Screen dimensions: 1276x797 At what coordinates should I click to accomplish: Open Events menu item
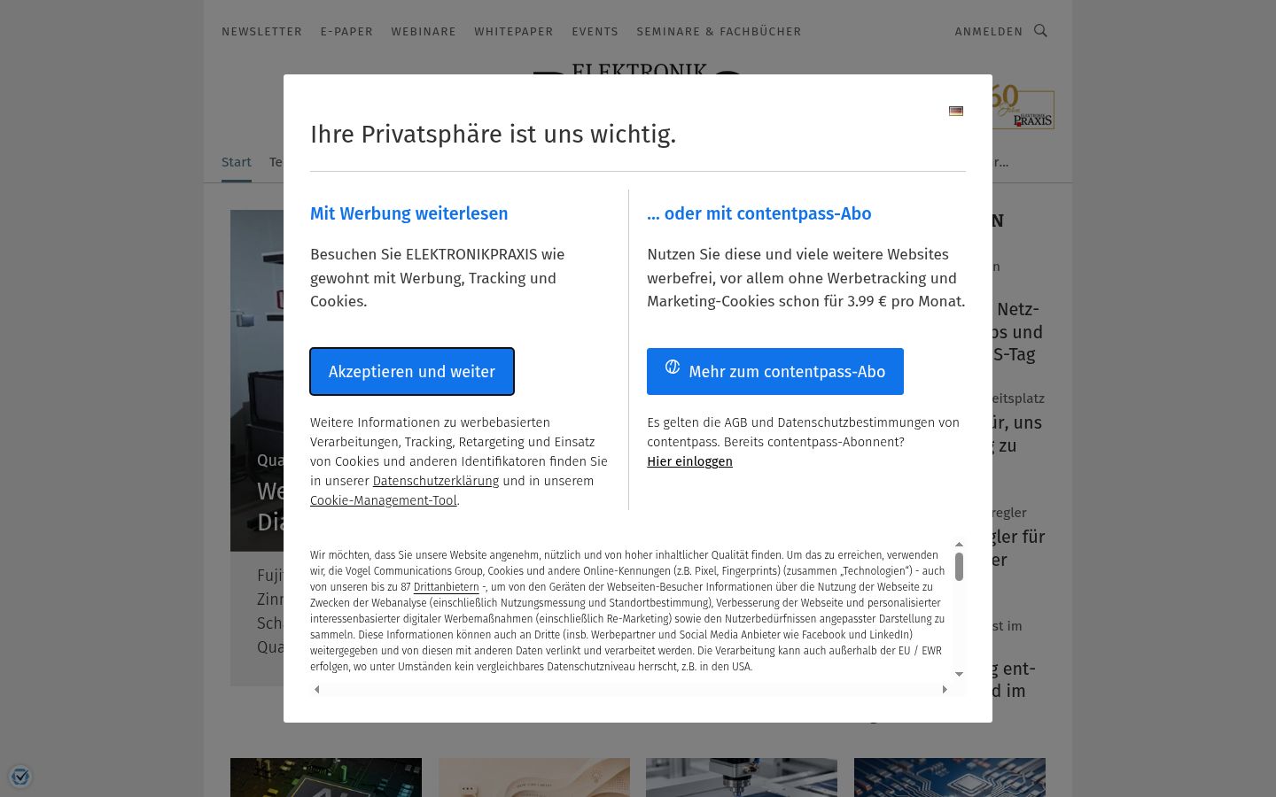point(595,32)
